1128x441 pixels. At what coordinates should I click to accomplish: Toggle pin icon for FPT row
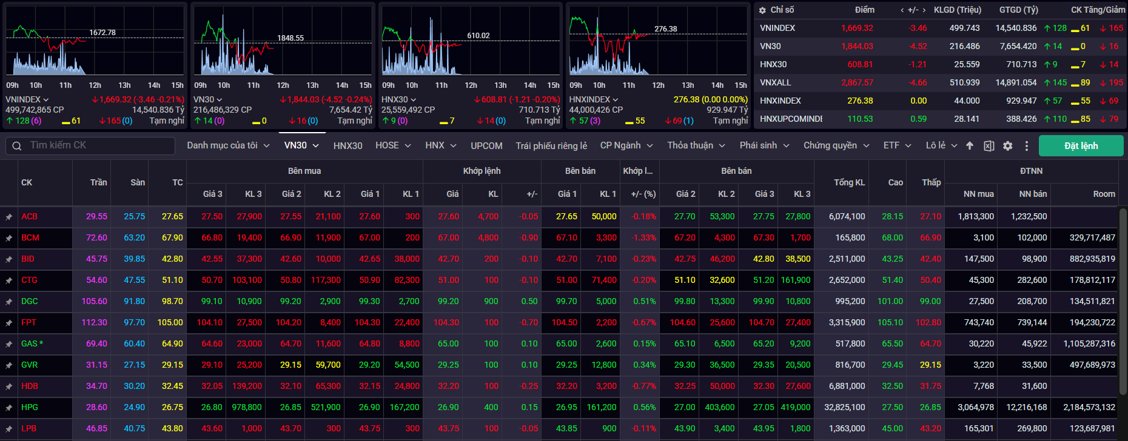pyautogui.click(x=8, y=323)
